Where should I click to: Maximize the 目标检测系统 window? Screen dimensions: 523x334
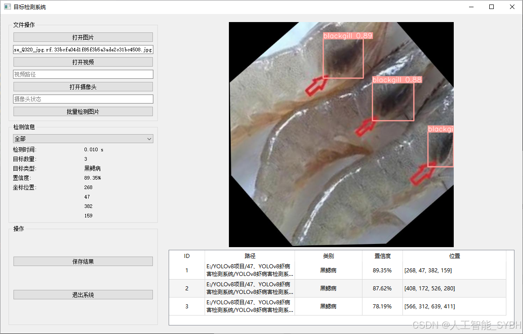tap(492, 7)
